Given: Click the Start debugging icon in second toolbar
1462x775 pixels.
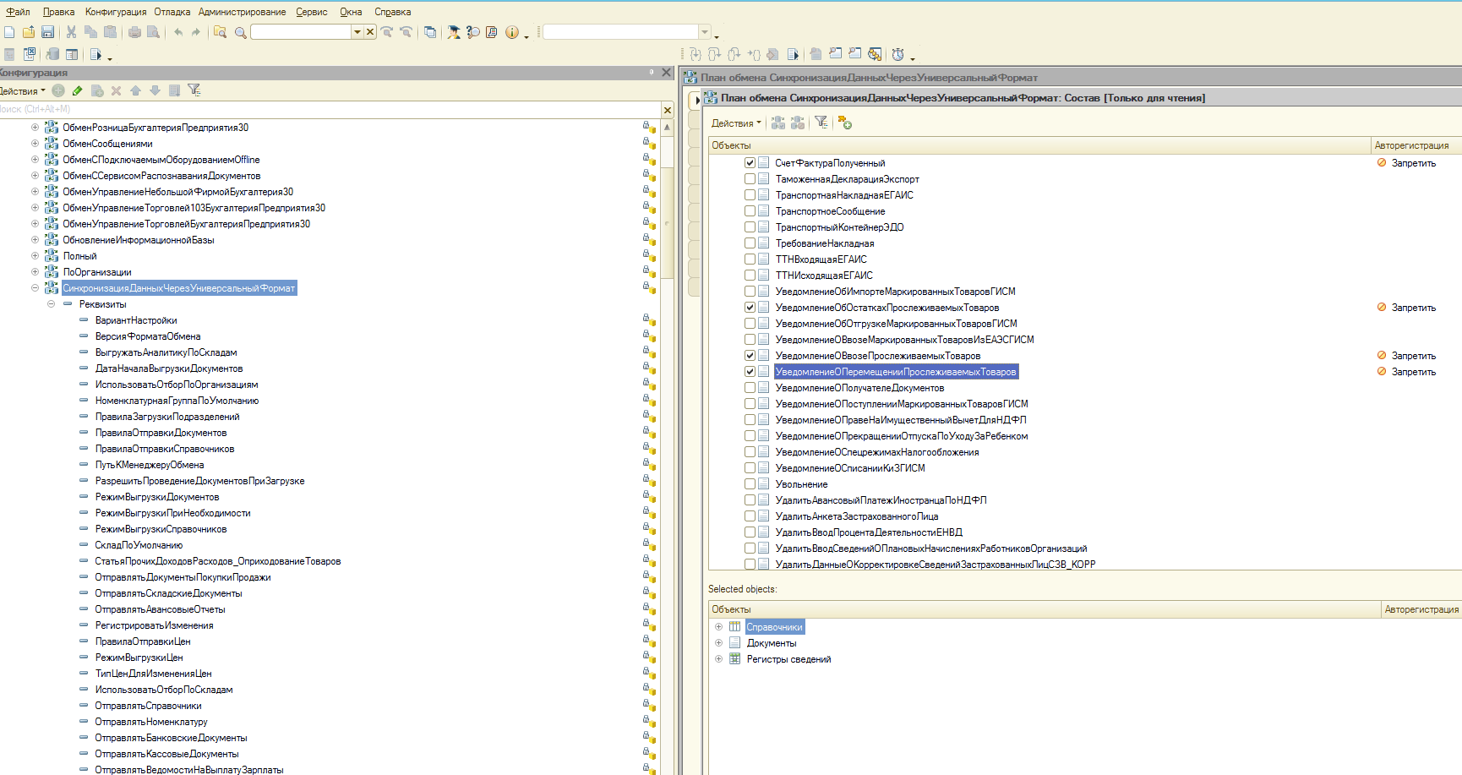Looking at the screenshot, I should (x=95, y=54).
